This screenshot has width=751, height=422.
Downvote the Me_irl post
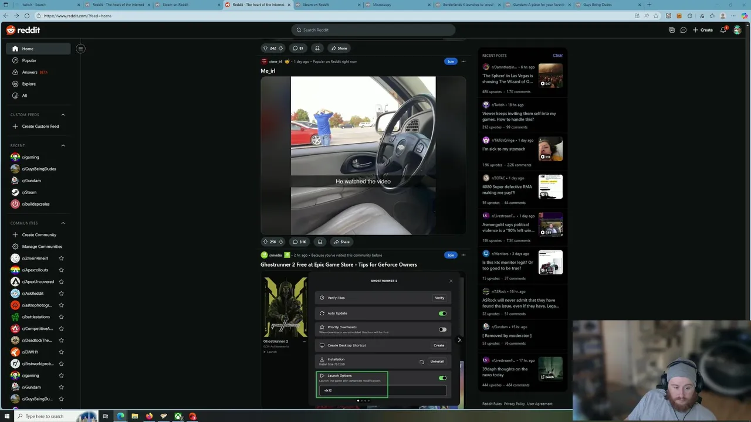point(280,241)
